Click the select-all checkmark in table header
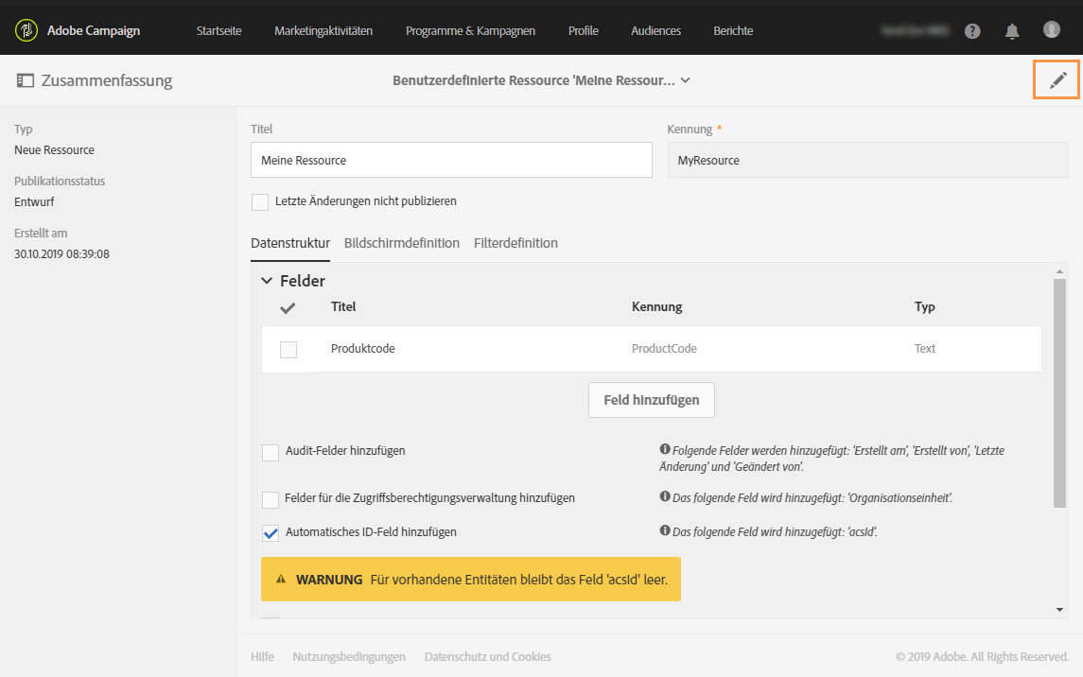Viewport: 1083px width, 677px height. tap(288, 307)
